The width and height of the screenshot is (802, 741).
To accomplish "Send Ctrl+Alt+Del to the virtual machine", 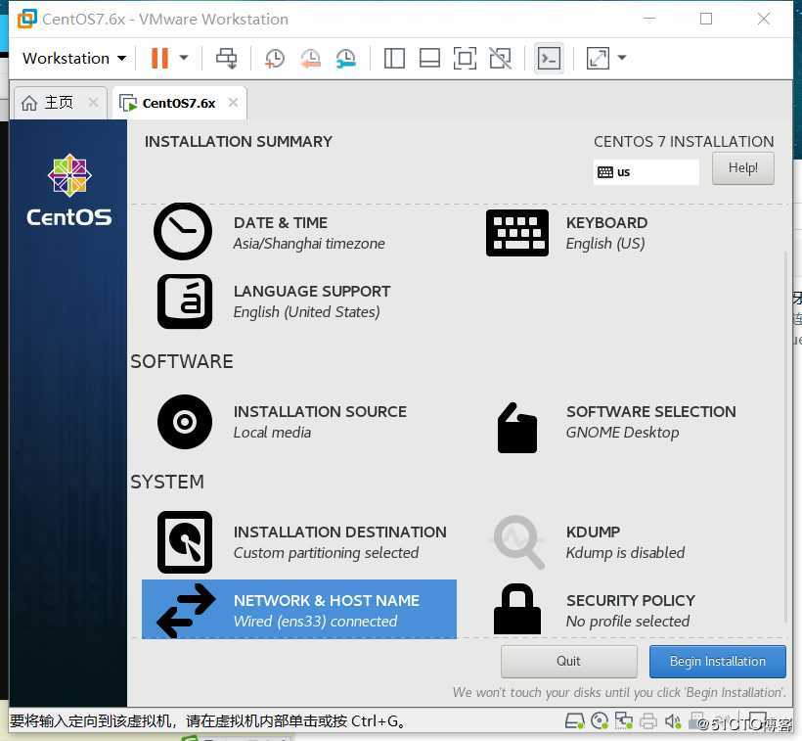I will [227, 58].
